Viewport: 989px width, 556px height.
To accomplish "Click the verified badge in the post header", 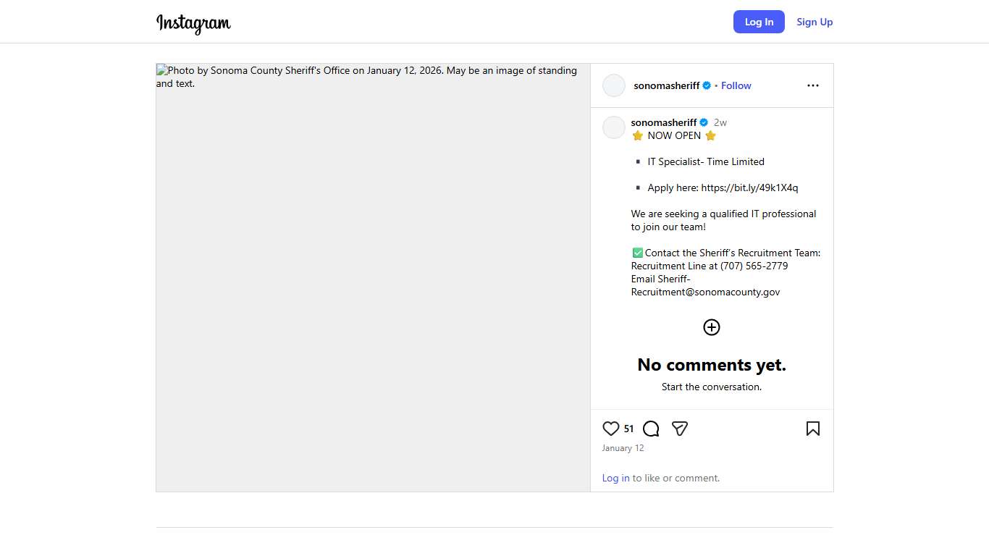I will tap(707, 85).
